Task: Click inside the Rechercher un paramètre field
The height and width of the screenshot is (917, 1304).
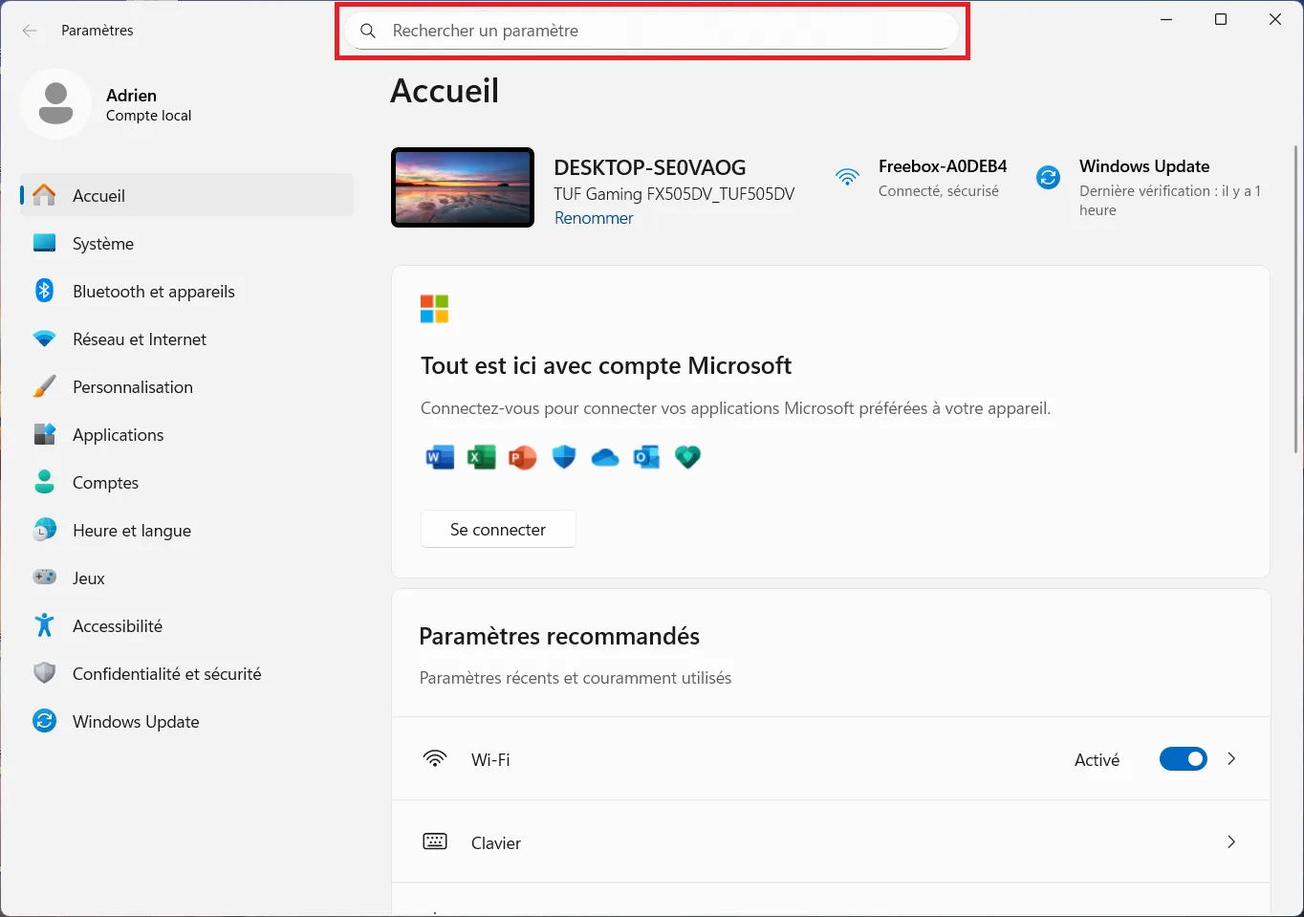Action: coord(652,30)
